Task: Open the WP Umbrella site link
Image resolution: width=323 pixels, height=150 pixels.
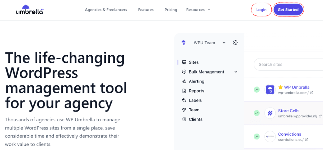Action: pyautogui.click(x=297, y=87)
